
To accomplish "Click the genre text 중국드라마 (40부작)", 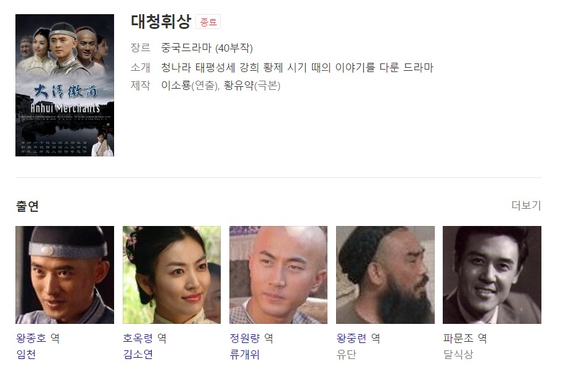I will (x=207, y=47).
